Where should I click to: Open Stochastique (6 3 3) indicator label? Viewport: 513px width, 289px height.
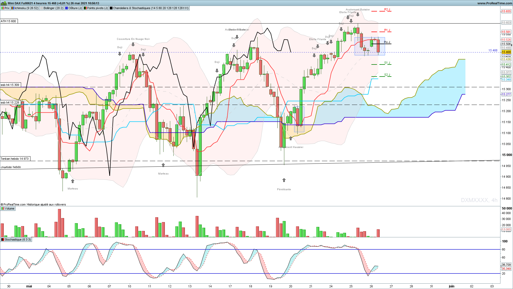click(18, 239)
